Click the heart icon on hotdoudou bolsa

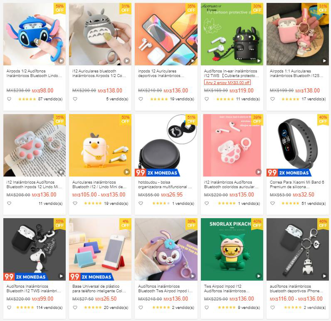(141, 203)
